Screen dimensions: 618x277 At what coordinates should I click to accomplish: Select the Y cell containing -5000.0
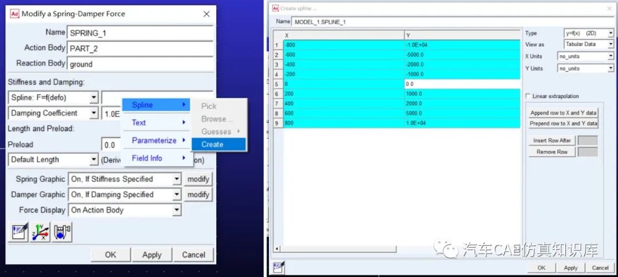coord(462,55)
